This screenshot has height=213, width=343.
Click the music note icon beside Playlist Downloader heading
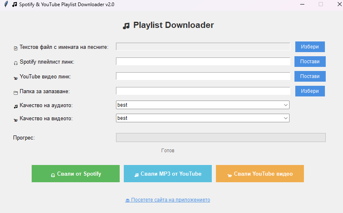pos(126,26)
